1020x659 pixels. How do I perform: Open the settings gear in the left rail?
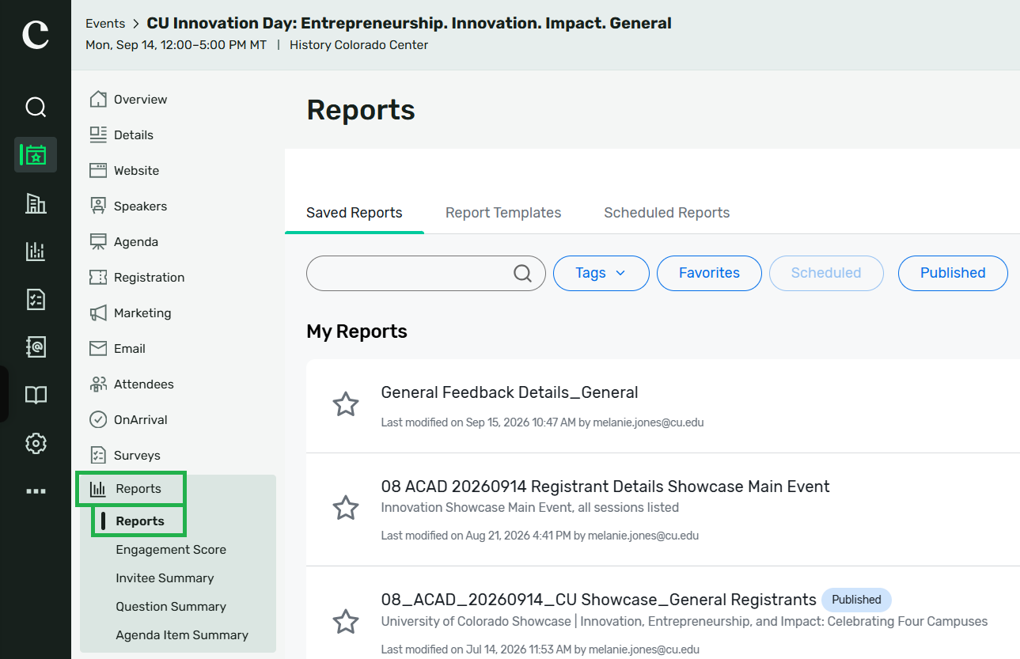(x=36, y=443)
